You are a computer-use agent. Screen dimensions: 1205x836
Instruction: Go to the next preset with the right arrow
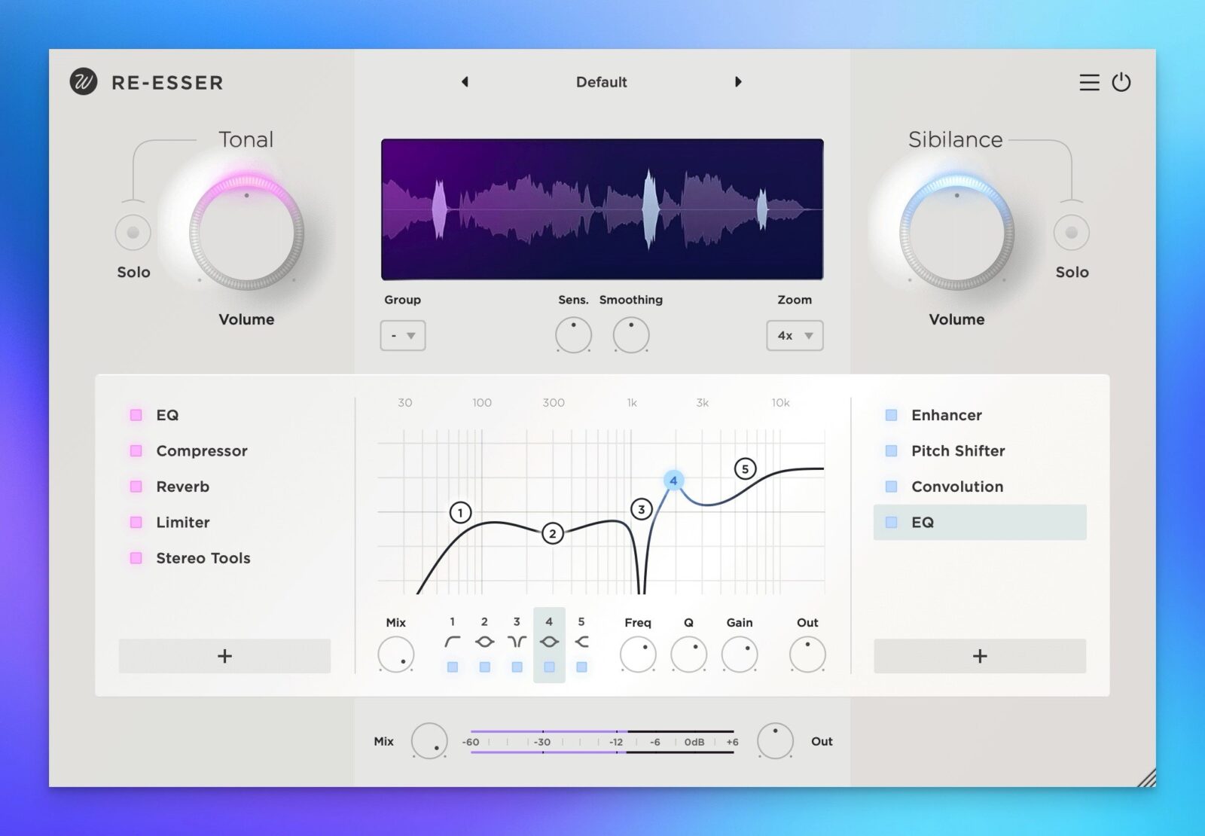tap(738, 81)
